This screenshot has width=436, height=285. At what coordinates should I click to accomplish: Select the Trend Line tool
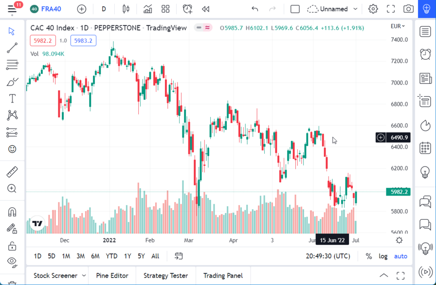(11, 47)
